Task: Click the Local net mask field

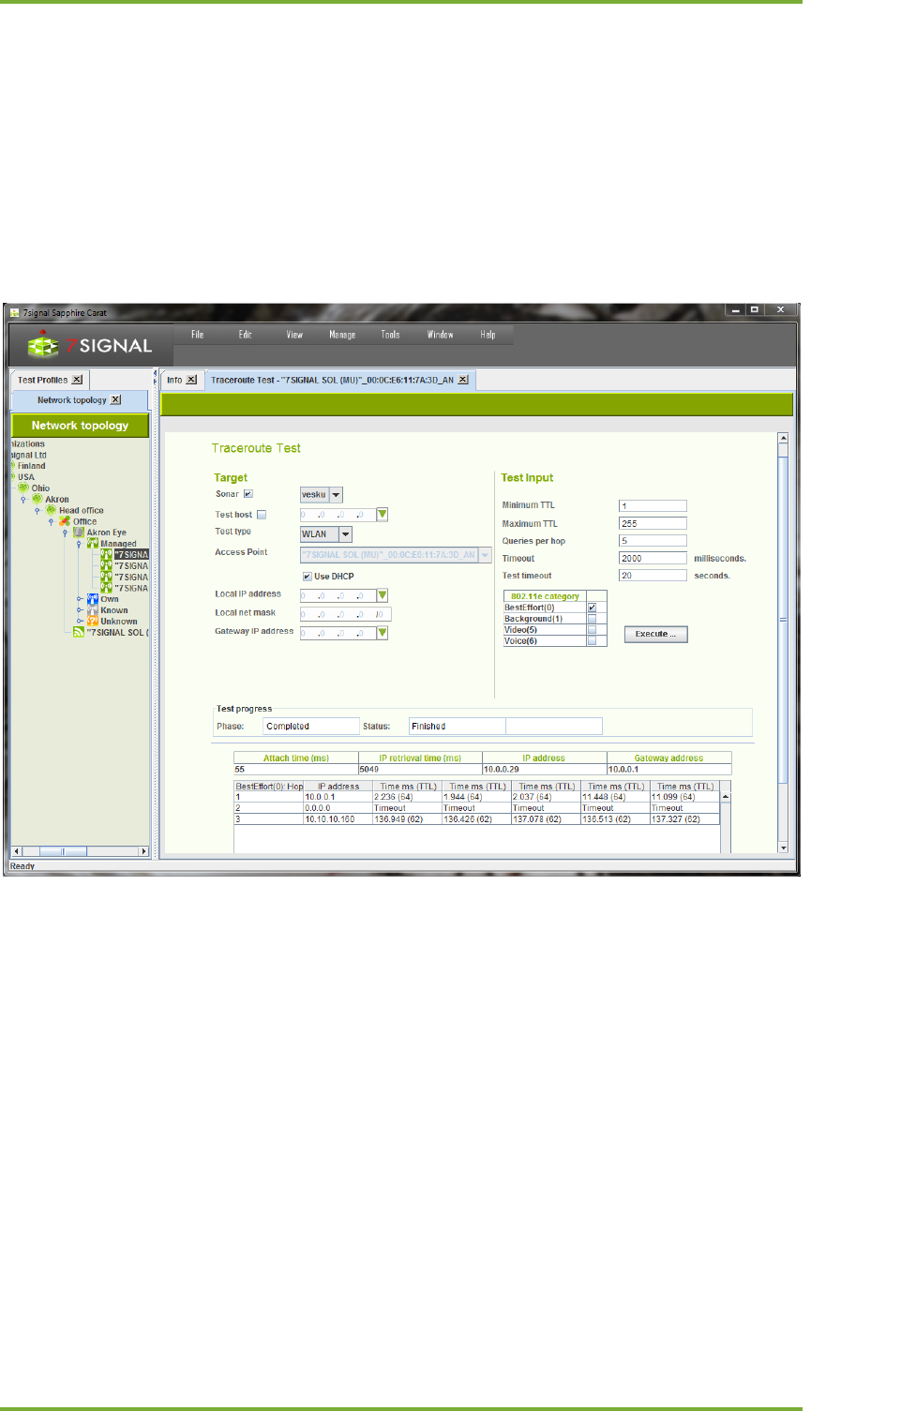Action: point(345,614)
